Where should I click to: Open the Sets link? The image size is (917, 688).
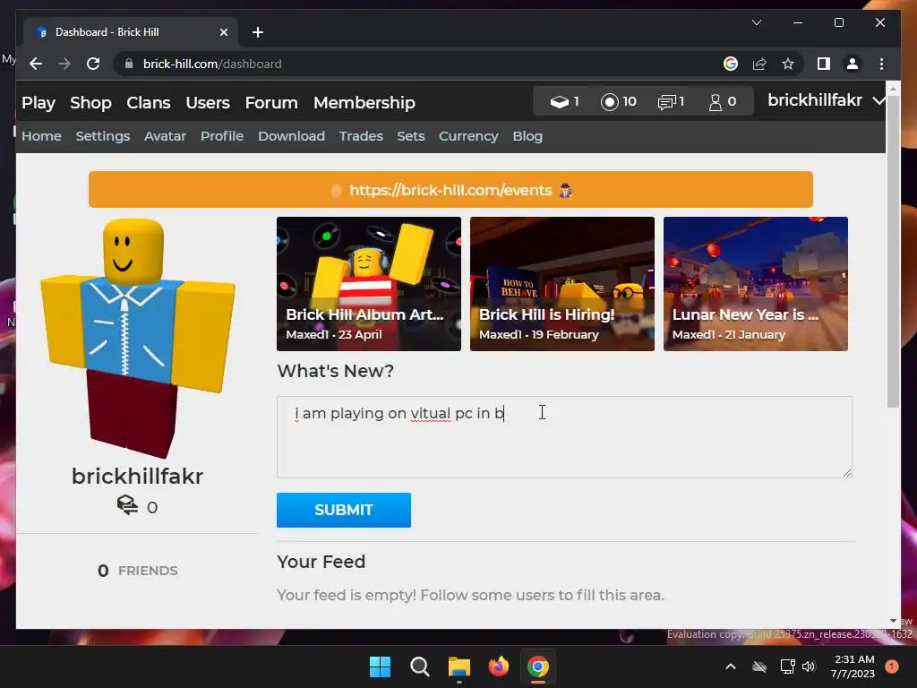pyautogui.click(x=410, y=136)
